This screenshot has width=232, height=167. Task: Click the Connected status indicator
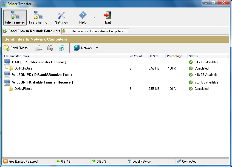pyautogui.click(x=187, y=162)
